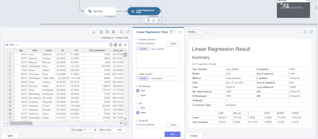Go to next page arrow
318x139 pixels.
point(95,130)
